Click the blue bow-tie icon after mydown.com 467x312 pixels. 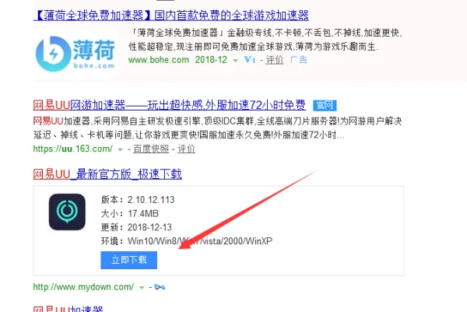160,287
